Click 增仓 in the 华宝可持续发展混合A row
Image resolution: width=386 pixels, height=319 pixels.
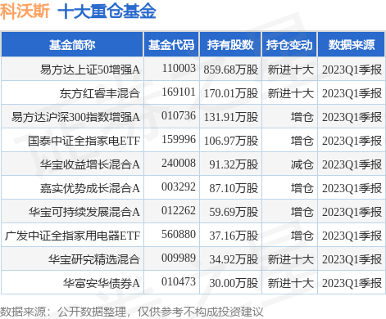click(302, 212)
